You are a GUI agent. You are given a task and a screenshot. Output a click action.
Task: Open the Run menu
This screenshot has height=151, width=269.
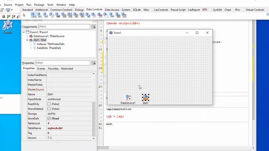(x=29, y=5)
